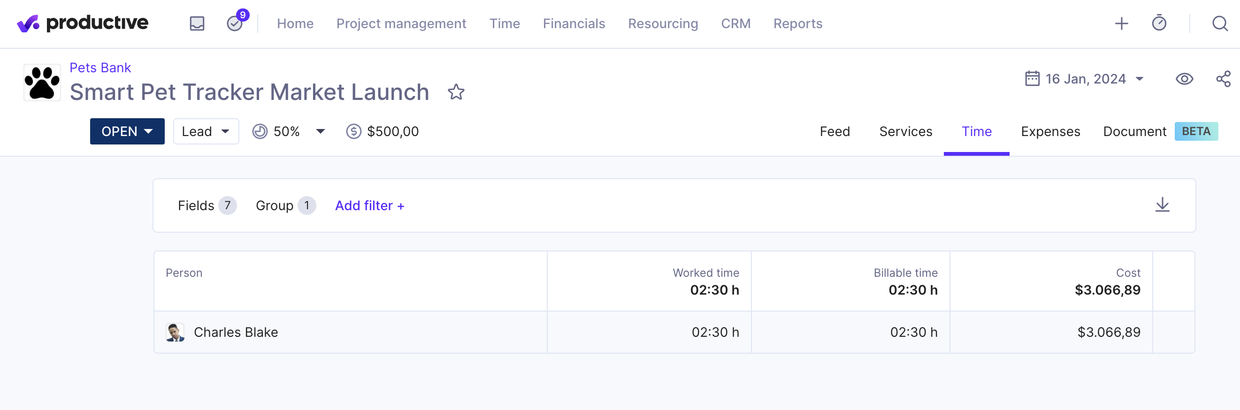Download the time report with the export icon

pos(1163,205)
